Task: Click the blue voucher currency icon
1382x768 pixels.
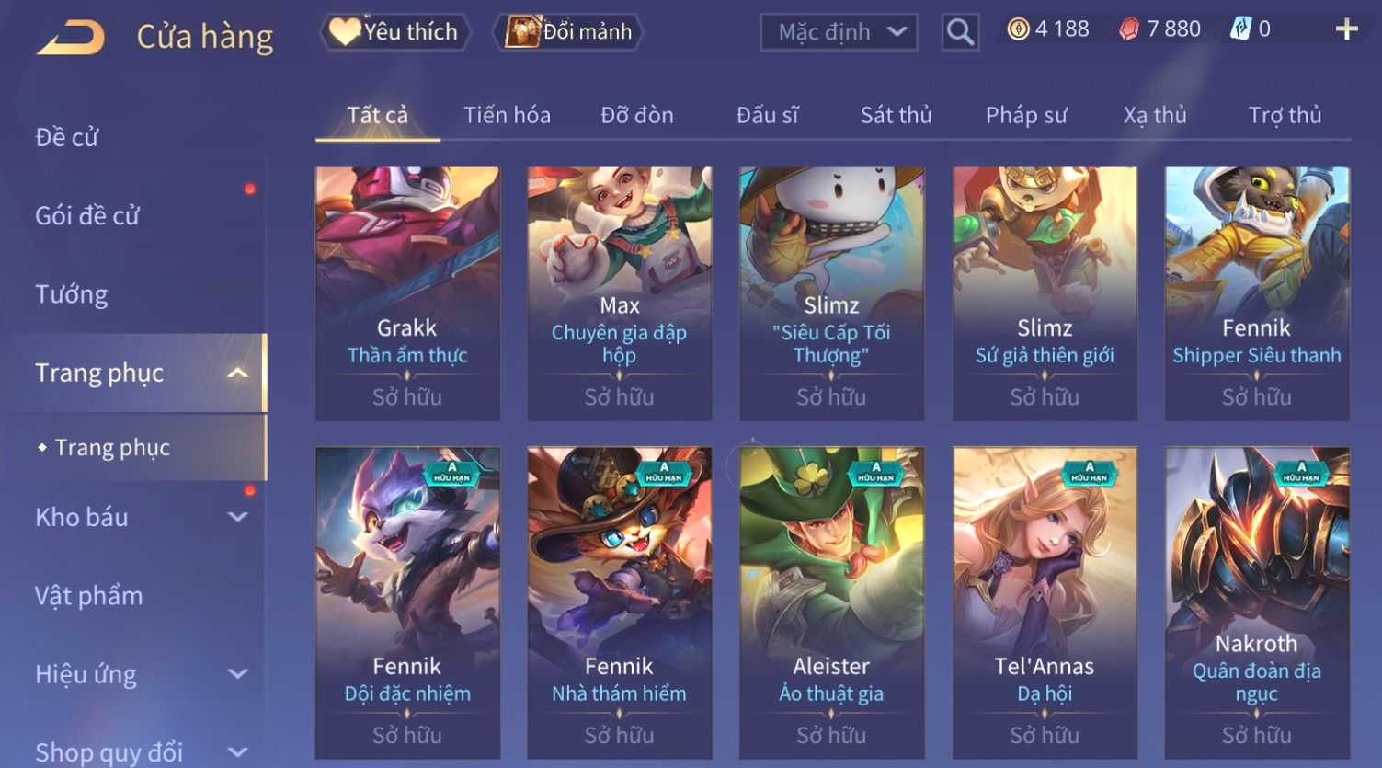Action: point(1240,29)
